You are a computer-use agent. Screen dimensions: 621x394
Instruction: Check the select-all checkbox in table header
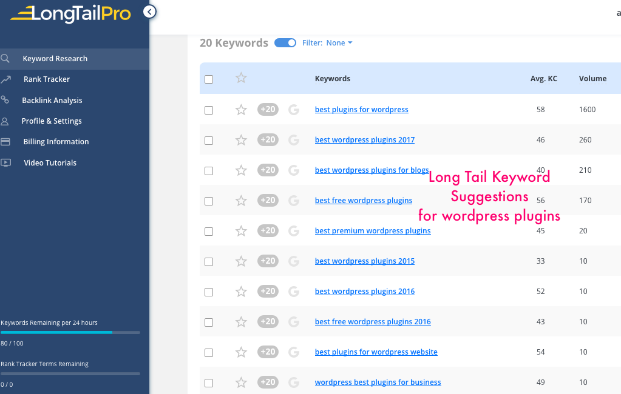pyautogui.click(x=209, y=79)
